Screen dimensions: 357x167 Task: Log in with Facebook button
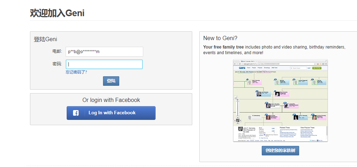pos(111,113)
